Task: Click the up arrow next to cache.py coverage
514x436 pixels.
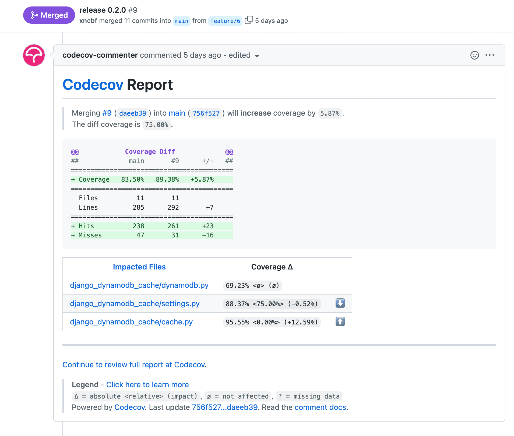Action: coord(340,321)
